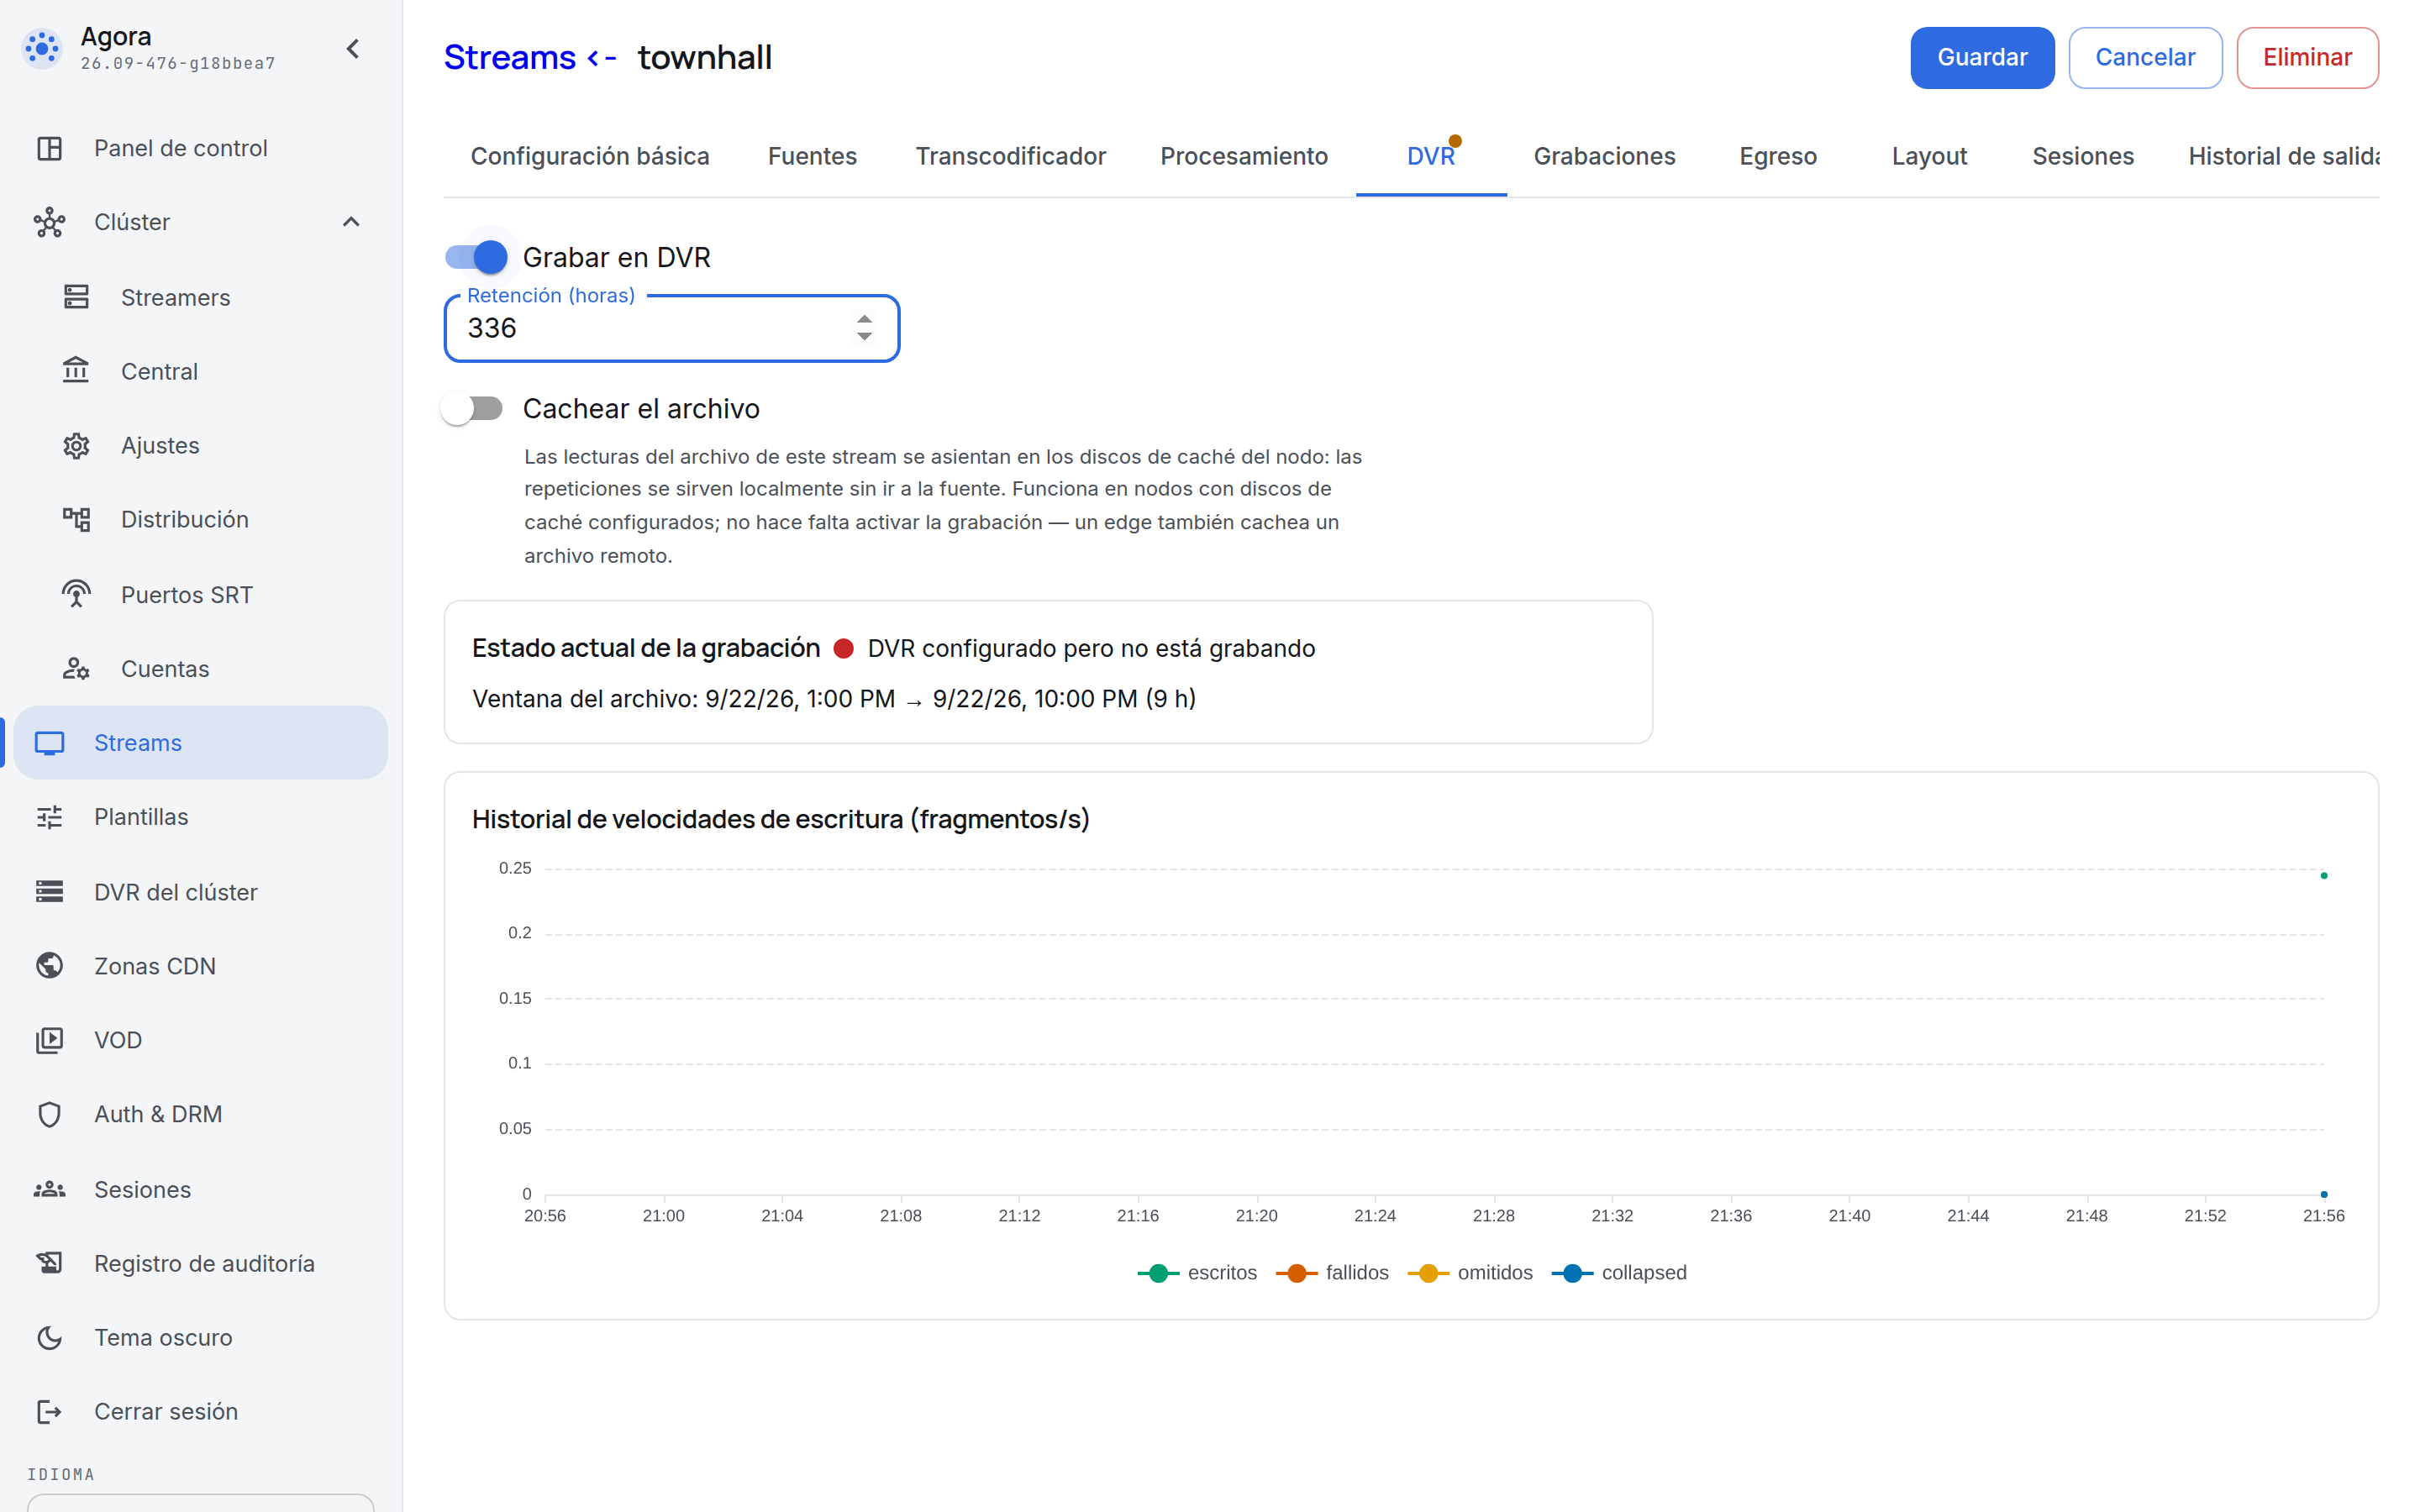Click the Central bank-building icon
This screenshot has height=1512, width=2420.
click(x=76, y=371)
